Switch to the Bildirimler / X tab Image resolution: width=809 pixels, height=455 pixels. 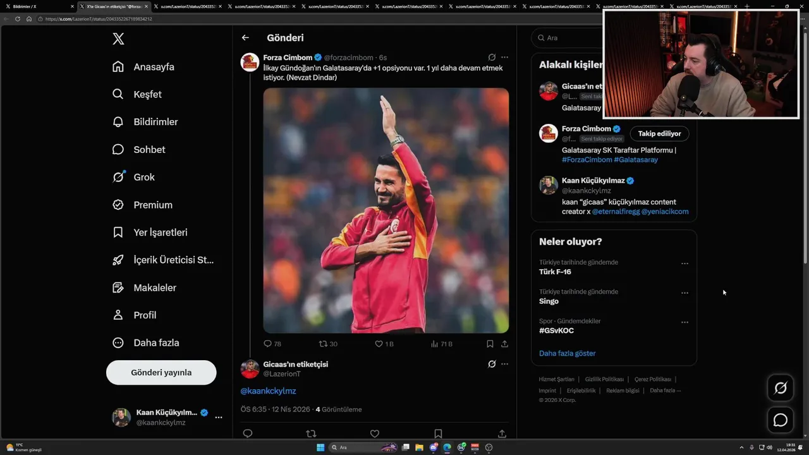(39, 6)
